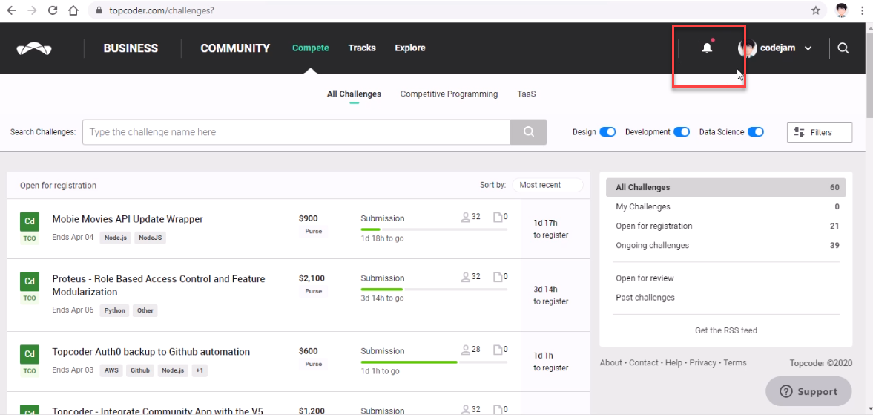Select the COMMUNITY section
The image size is (873, 418).
(x=235, y=48)
